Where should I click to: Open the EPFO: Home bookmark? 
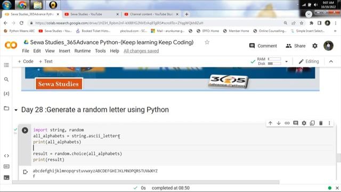[208, 31]
